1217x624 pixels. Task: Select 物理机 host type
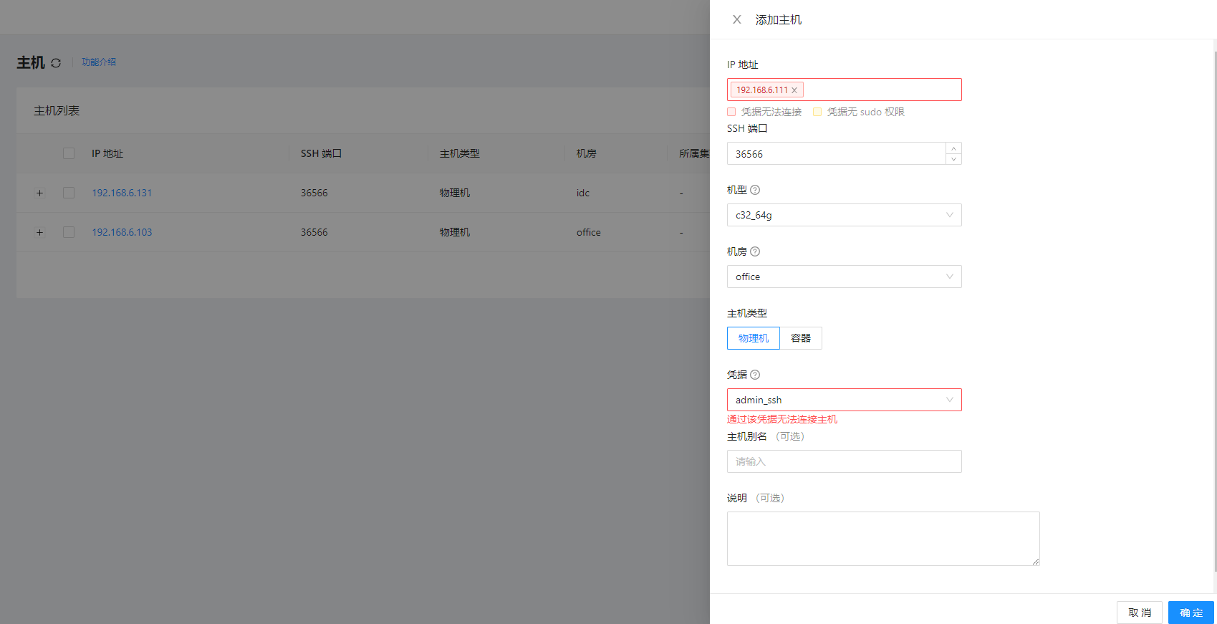[x=754, y=338]
